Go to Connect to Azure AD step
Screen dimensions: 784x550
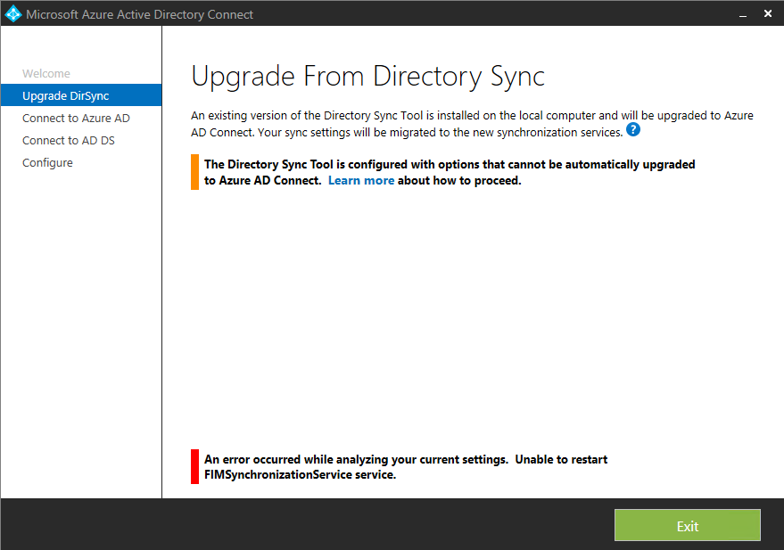[x=77, y=118]
